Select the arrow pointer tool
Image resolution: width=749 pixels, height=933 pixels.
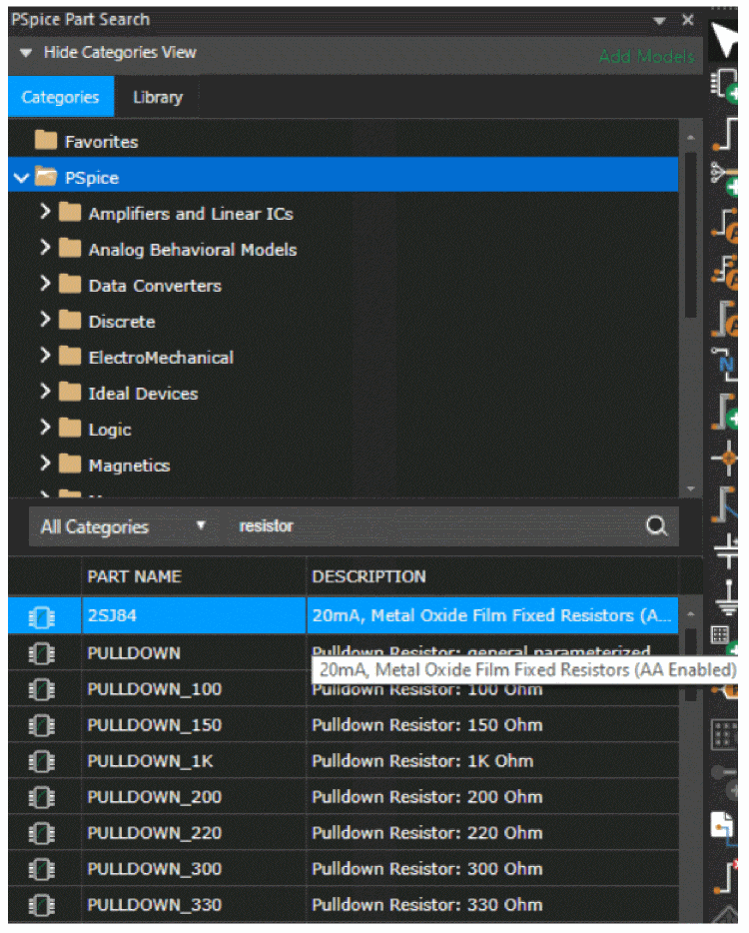[x=725, y=40]
